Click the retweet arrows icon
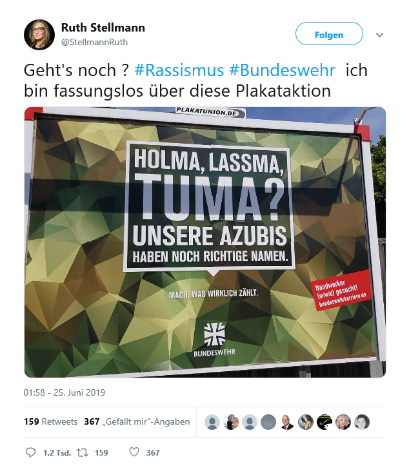Viewport: 409px width, 473px height. click(x=82, y=452)
